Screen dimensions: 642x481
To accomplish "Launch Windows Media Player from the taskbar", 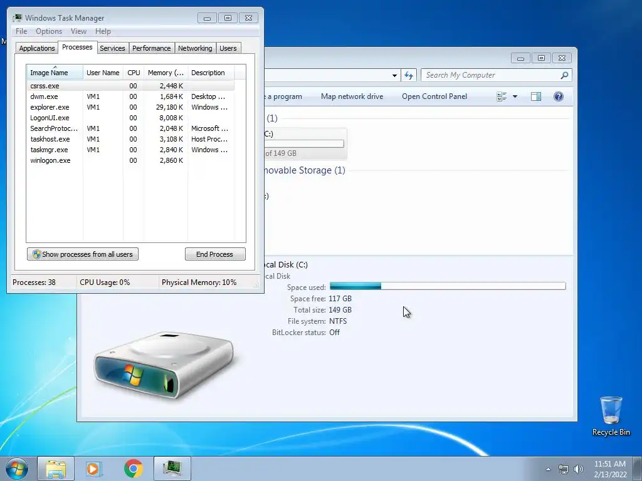I will (x=94, y=468).
